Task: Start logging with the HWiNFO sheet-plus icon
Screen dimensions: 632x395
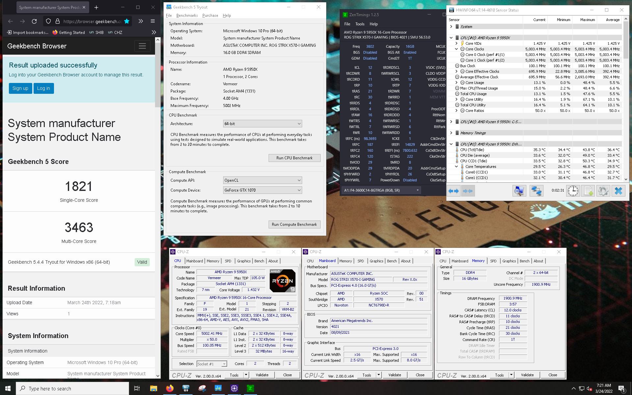Action: pyautogui.click(x=588, y=191)
